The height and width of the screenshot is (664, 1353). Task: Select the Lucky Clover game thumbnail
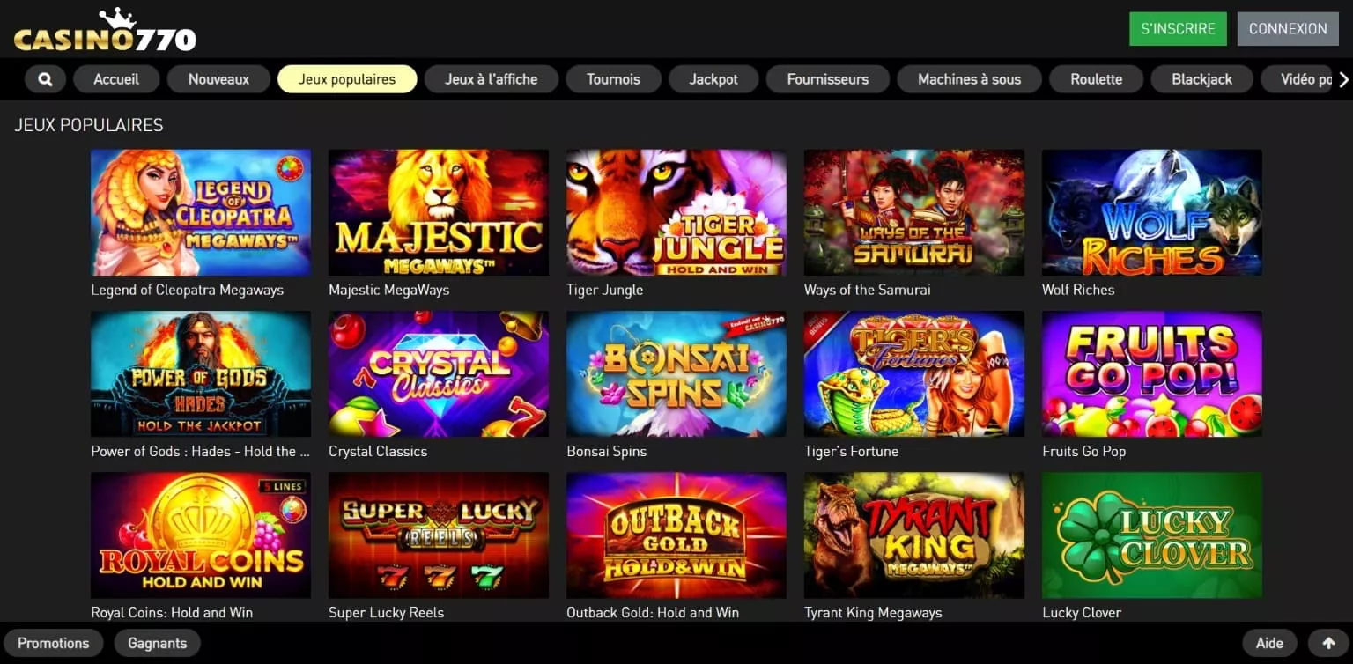pyautogui.click(x=1152, y=535)
